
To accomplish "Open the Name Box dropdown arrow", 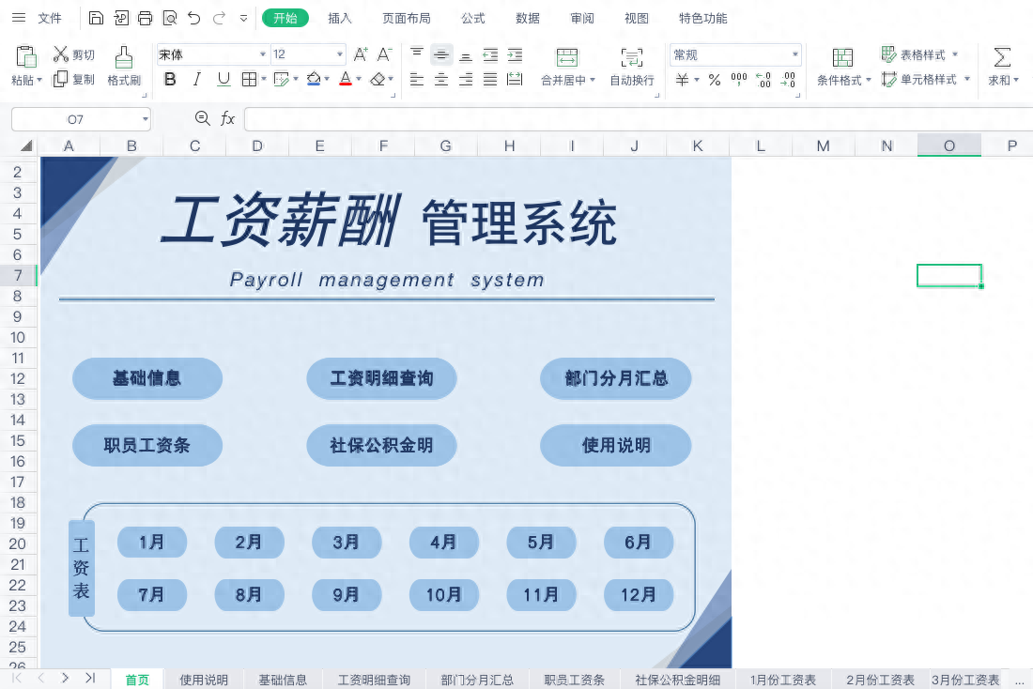I will coord(145,119).
